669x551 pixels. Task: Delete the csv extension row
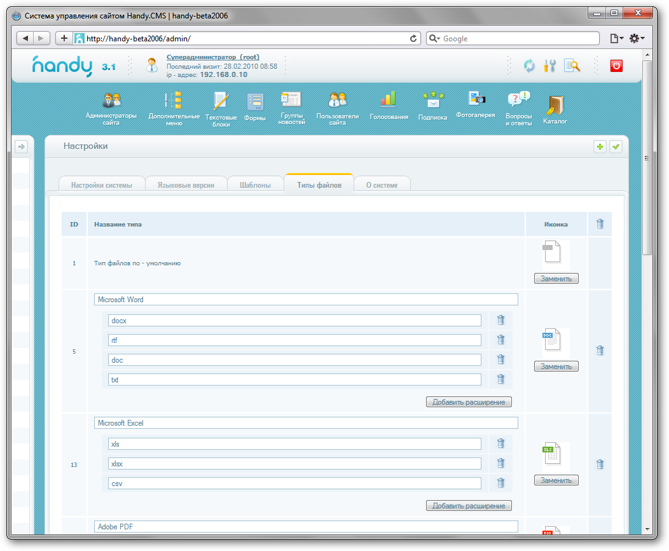500,483
